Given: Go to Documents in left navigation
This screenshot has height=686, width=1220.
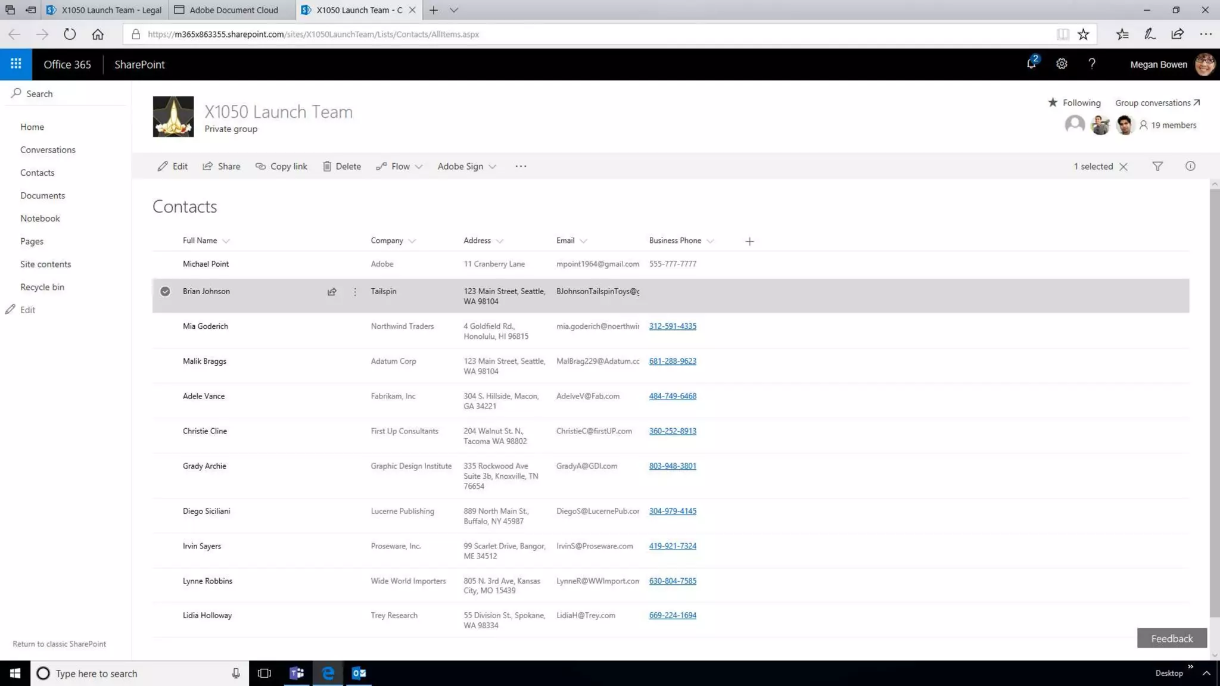Looking at the screenshot, I should click(42, 195).
